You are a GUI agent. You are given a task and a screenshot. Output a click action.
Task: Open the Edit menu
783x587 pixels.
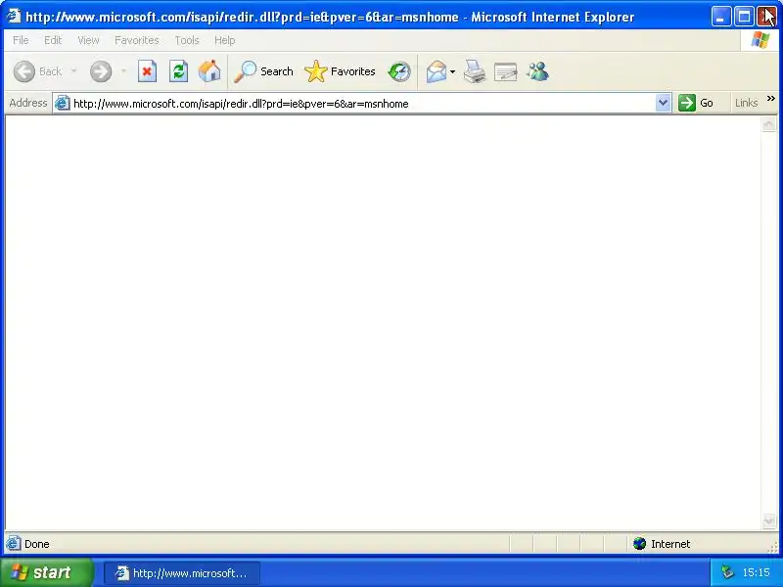click(x=53, y=40)
